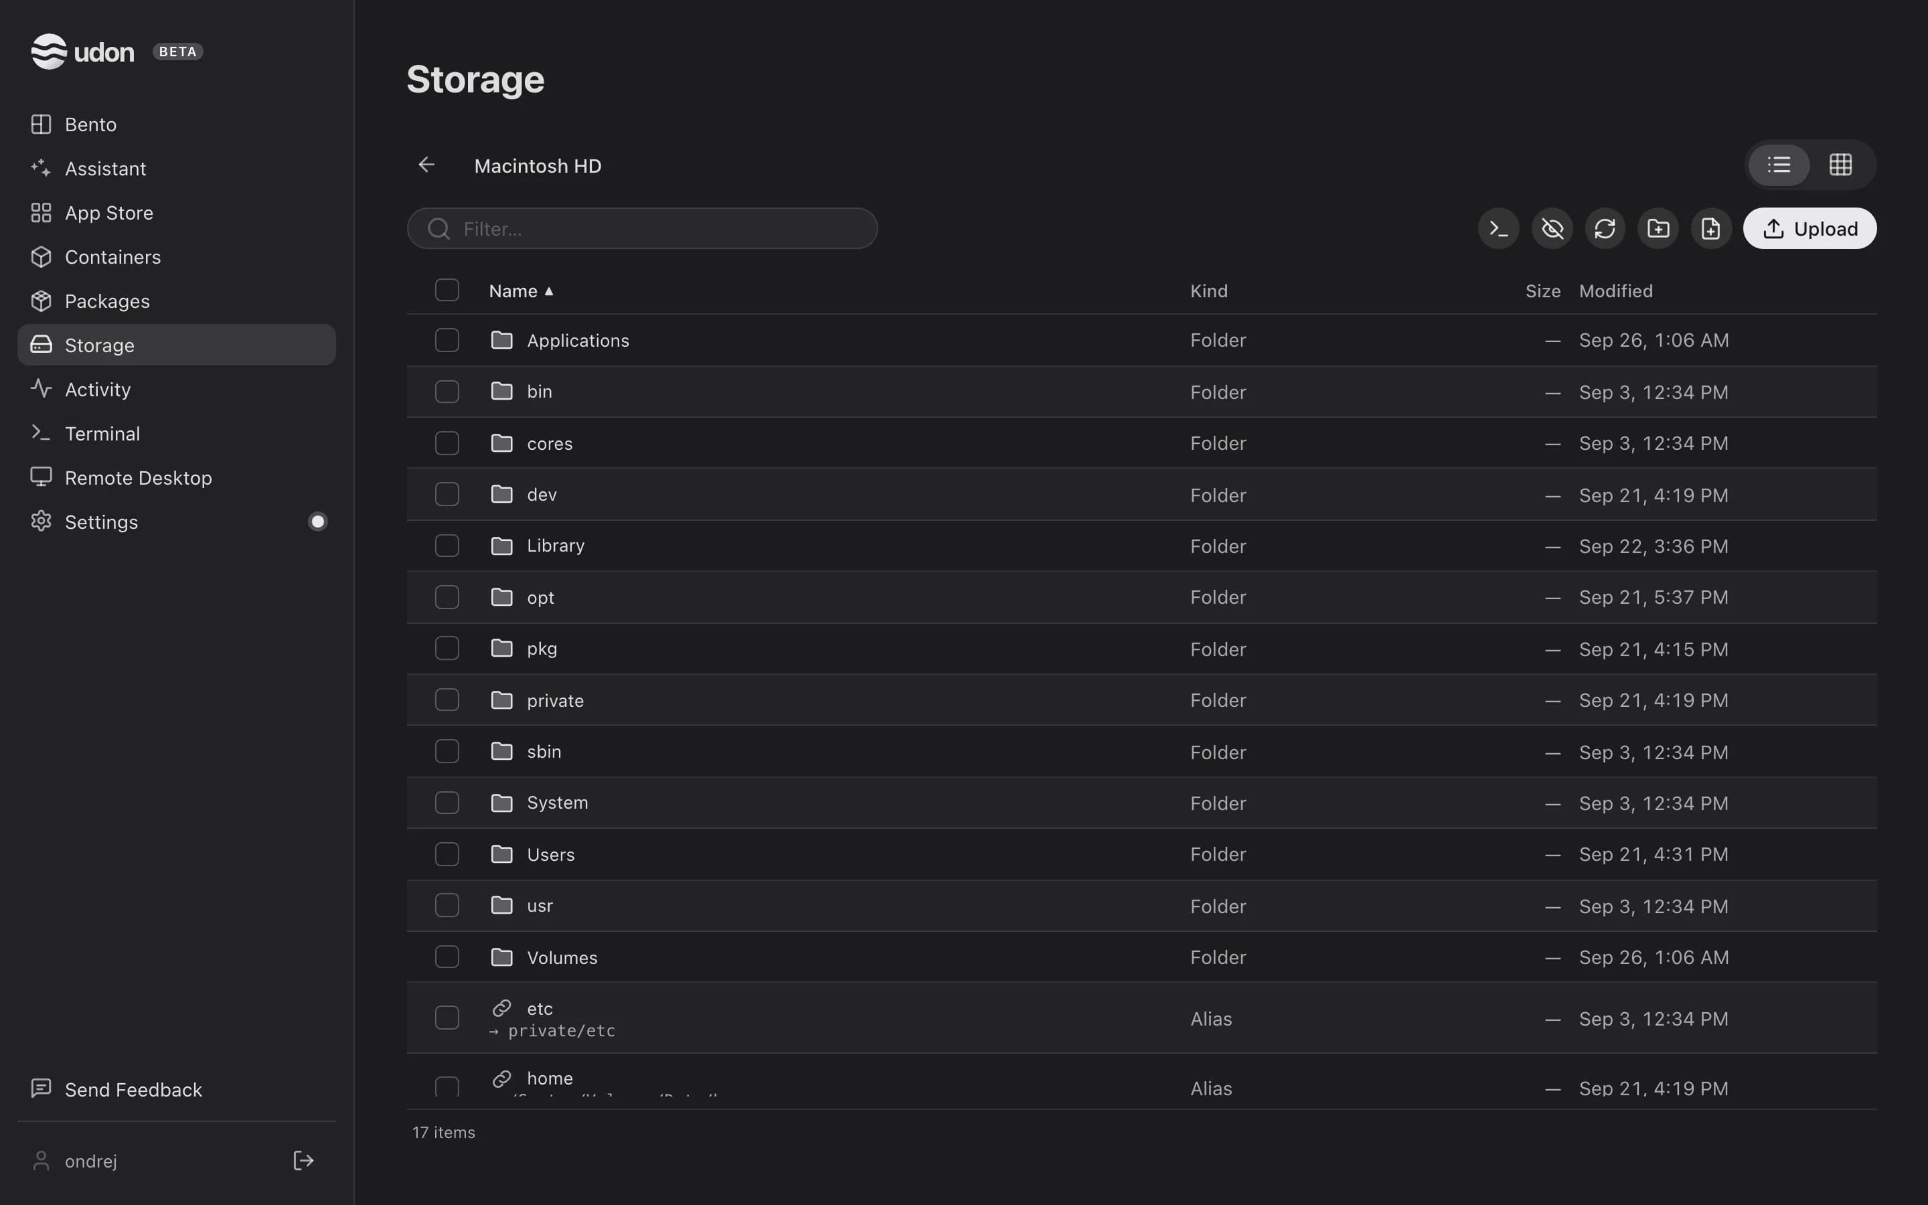Sort by the Size column header
1928x1205 pixels.
1542,291
